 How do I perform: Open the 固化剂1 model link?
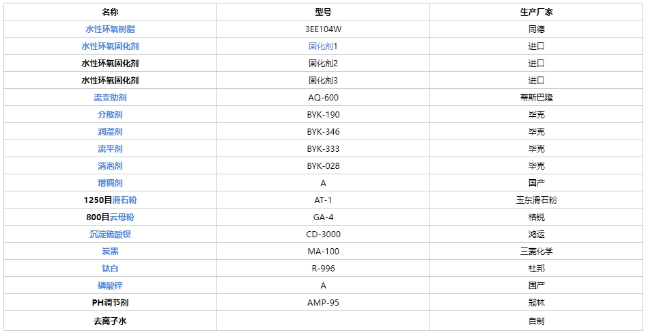pos(321,46)
